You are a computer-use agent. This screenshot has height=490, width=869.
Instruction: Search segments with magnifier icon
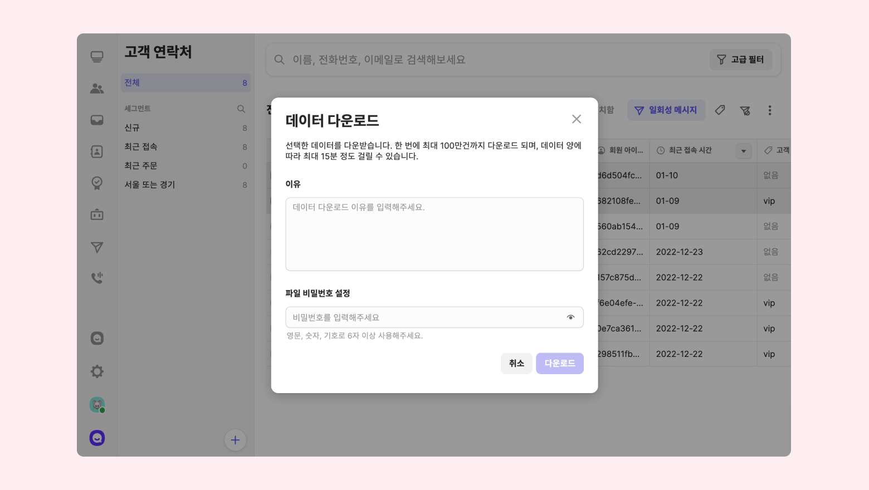241,109
